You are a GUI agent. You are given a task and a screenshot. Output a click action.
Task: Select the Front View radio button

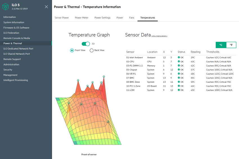point(72,50)
